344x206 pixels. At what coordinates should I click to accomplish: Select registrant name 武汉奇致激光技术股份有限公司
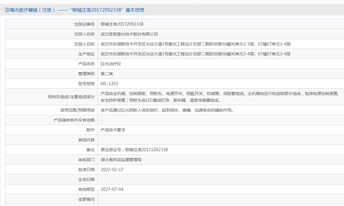[x=129, y=34]
